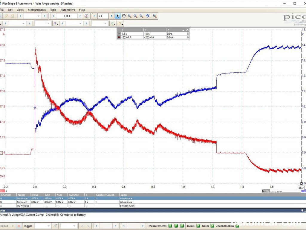Open the waveform buffer navigator compass
Image resolution: width=306 pixels, height=230 pixels.
pos(87,16)
